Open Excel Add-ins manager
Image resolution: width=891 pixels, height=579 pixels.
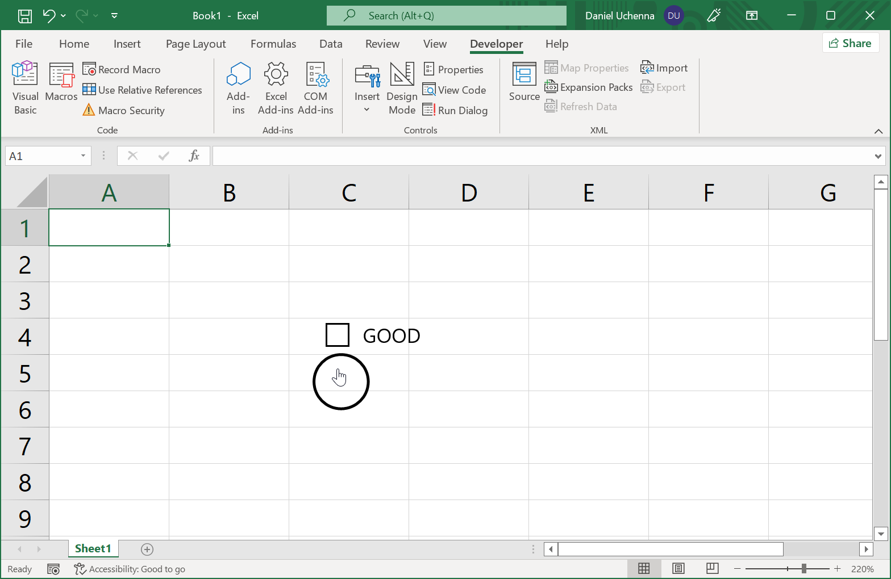tap(276, 89)
